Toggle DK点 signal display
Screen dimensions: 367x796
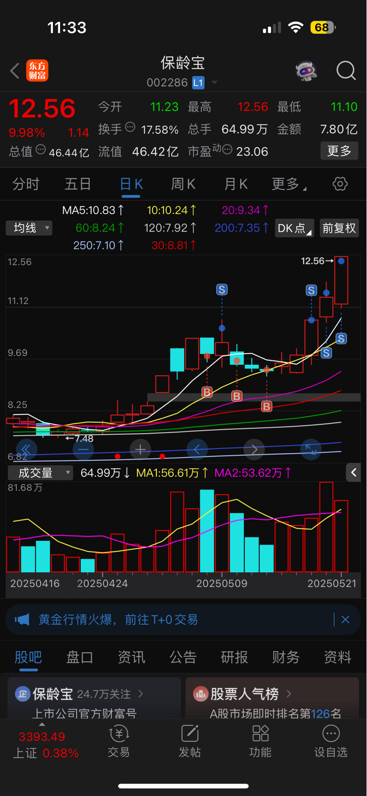click(x=294, y=228)
